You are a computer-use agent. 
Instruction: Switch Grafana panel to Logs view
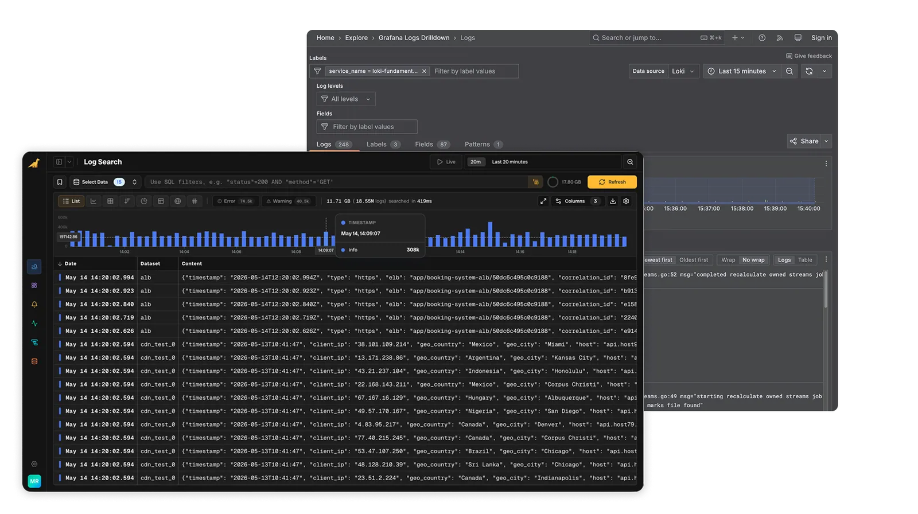pyautogui.click(x=784, y=260)
